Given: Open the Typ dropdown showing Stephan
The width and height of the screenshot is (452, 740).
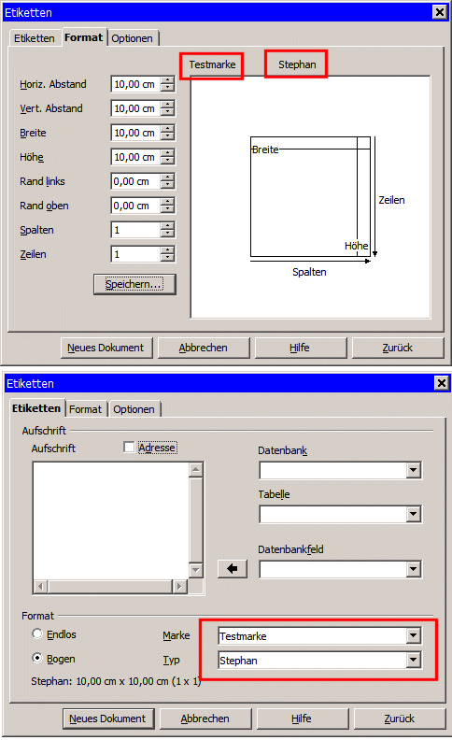Looking at the screenshot, I should [414, 660].
